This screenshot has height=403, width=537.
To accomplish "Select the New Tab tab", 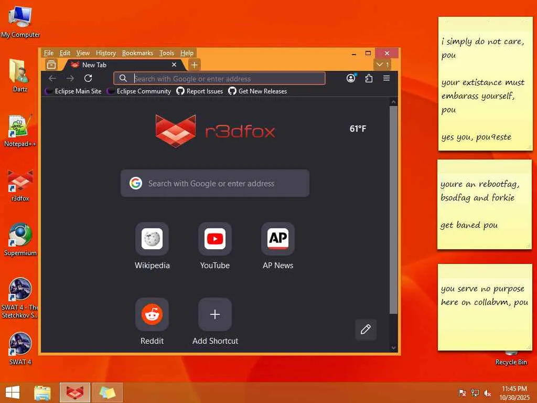I will point(123,65).
